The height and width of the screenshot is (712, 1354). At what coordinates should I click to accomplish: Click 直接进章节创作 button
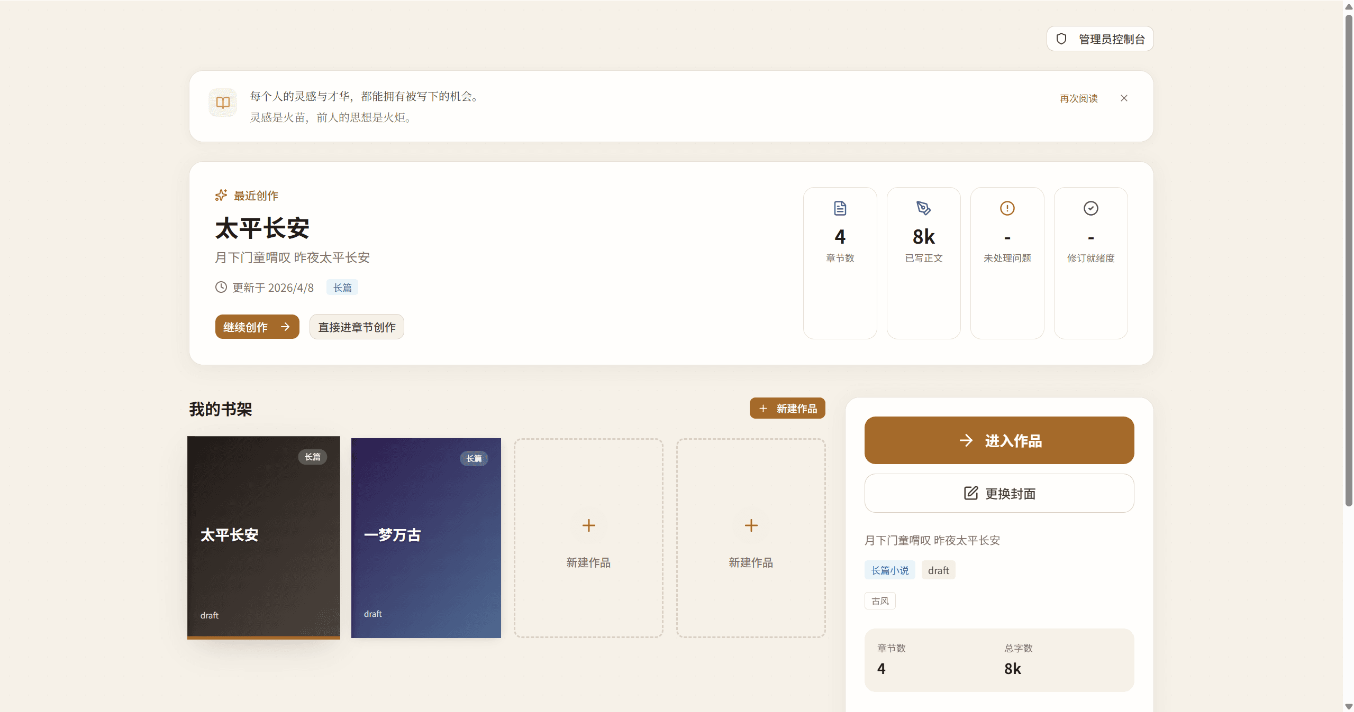357,327
